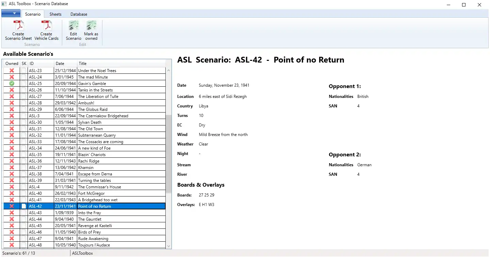Click the red X owned icon for ASL-31
This screenshot has width=490, height=257.
pos(12,129)
